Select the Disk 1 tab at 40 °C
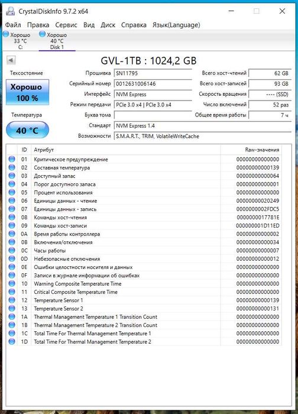Screen dimensions: 298x414 tap(57, 41)
